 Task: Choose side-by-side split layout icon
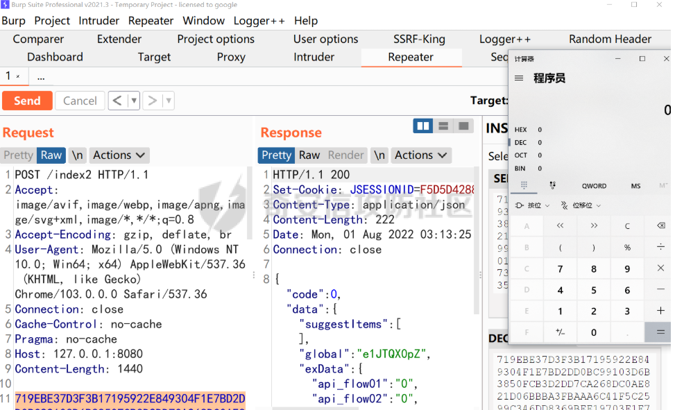tap(423, 126)
